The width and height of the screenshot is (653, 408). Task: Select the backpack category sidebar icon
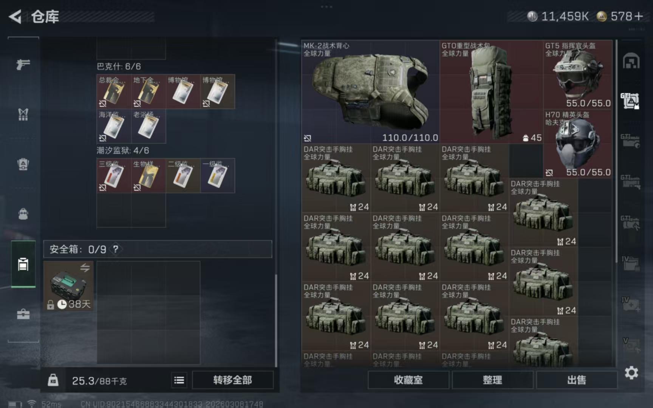23,164
